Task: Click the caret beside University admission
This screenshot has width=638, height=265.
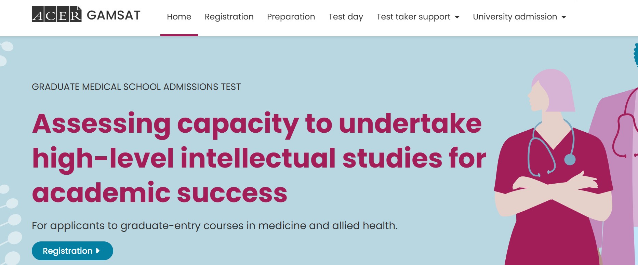Action: pos(564,17)
